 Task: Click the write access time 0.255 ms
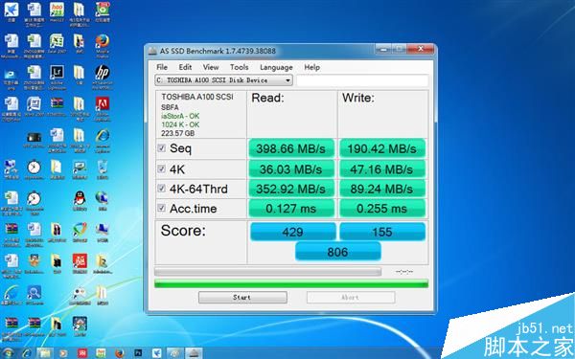(x=382, y=209)
